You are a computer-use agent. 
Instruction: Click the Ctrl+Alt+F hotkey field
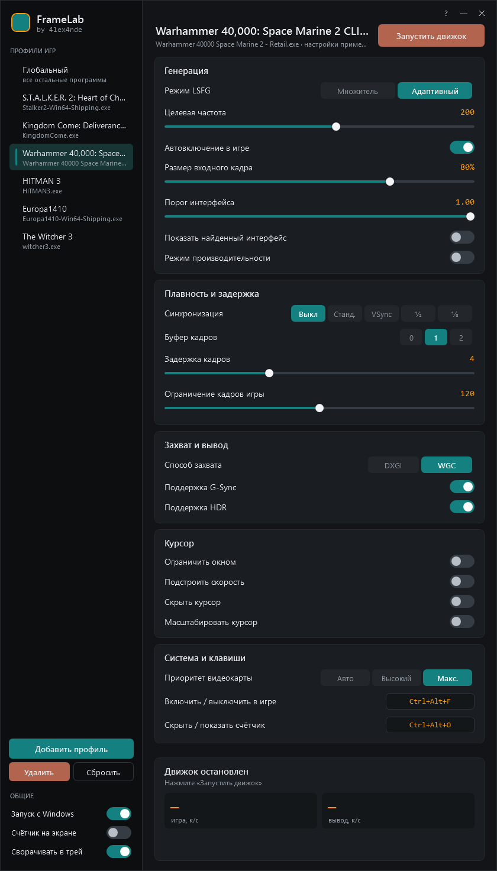pyautogui.click(x=430, y=701)
